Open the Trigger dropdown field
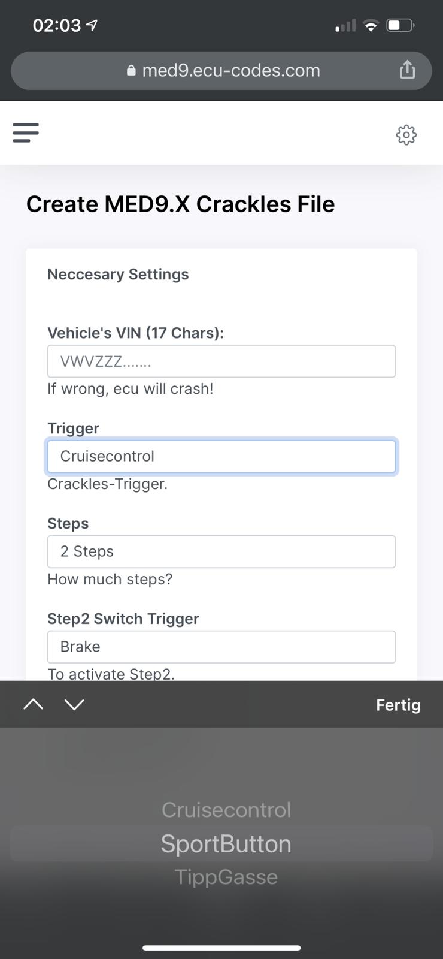The height and width of the screenshot is (959, 443). point(221,456)
